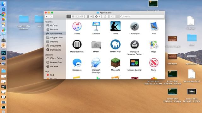
Task: Open Finder from the Dock
Action: click(x=3, y=4)
